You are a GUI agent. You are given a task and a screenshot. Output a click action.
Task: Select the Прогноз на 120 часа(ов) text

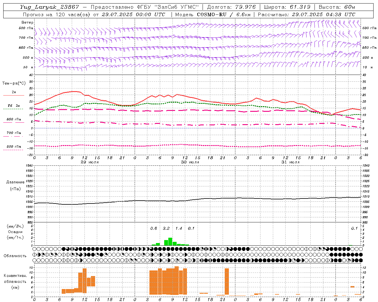click(x=57, y=14)
